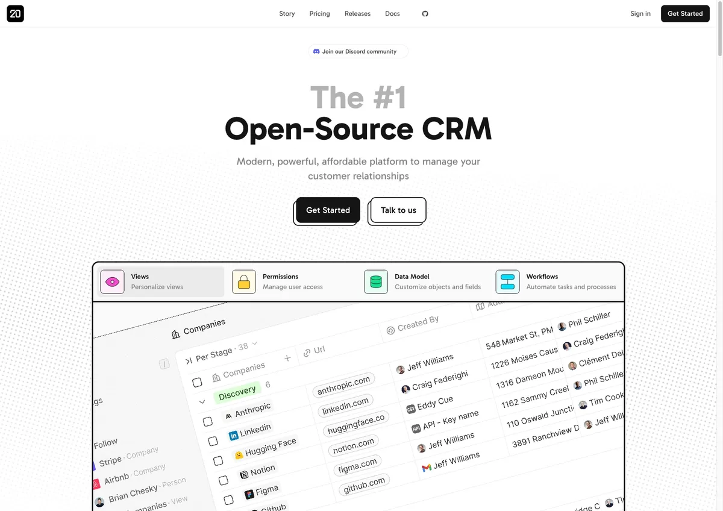Click the Views eye icon
723x511 pixels.
coord(112,281)
